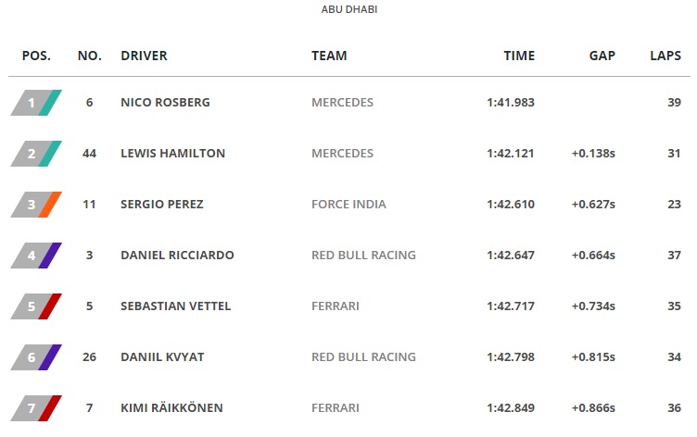697x437 pixels.
Task: Click Sebastian Vettel's Ferrari team label
Action: 336,306
